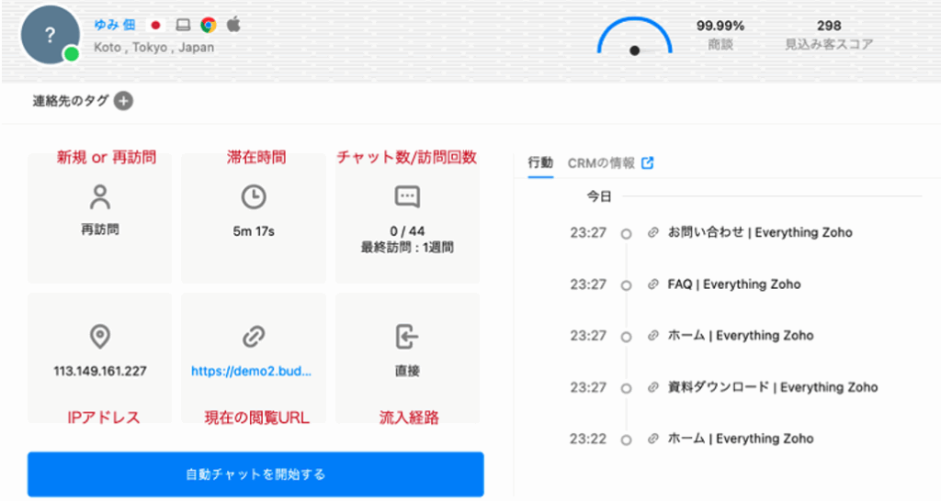
Task: Click the plus icon beside 連絡先のタグ
Action: point(123,101)
